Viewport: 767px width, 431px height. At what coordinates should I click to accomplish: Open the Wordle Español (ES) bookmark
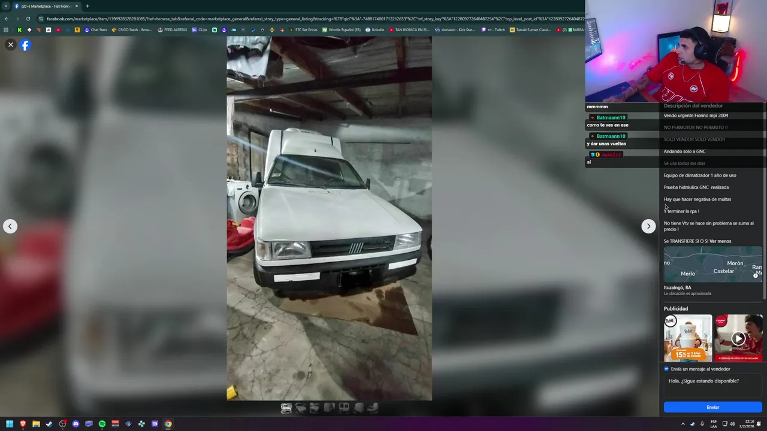342,30
